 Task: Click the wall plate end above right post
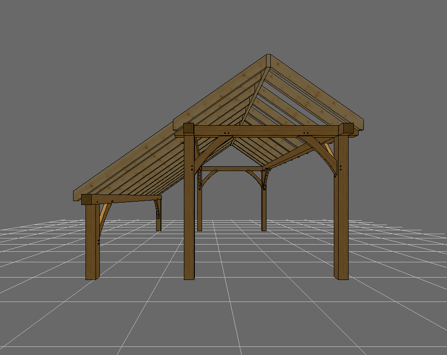[347, 129]
